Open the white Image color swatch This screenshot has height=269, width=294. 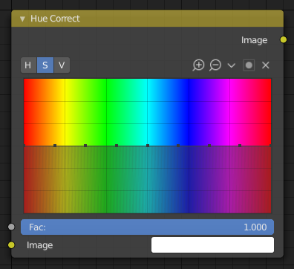tap(212, 245)
